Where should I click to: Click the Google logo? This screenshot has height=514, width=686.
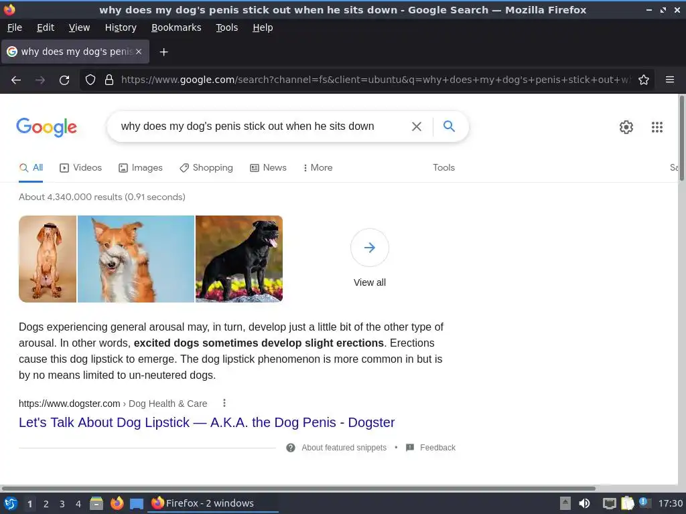pyautogui.click(x=47, y=127)
